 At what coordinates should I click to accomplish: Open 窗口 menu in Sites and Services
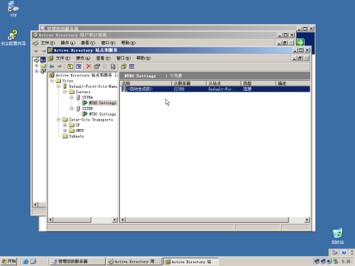123,58
